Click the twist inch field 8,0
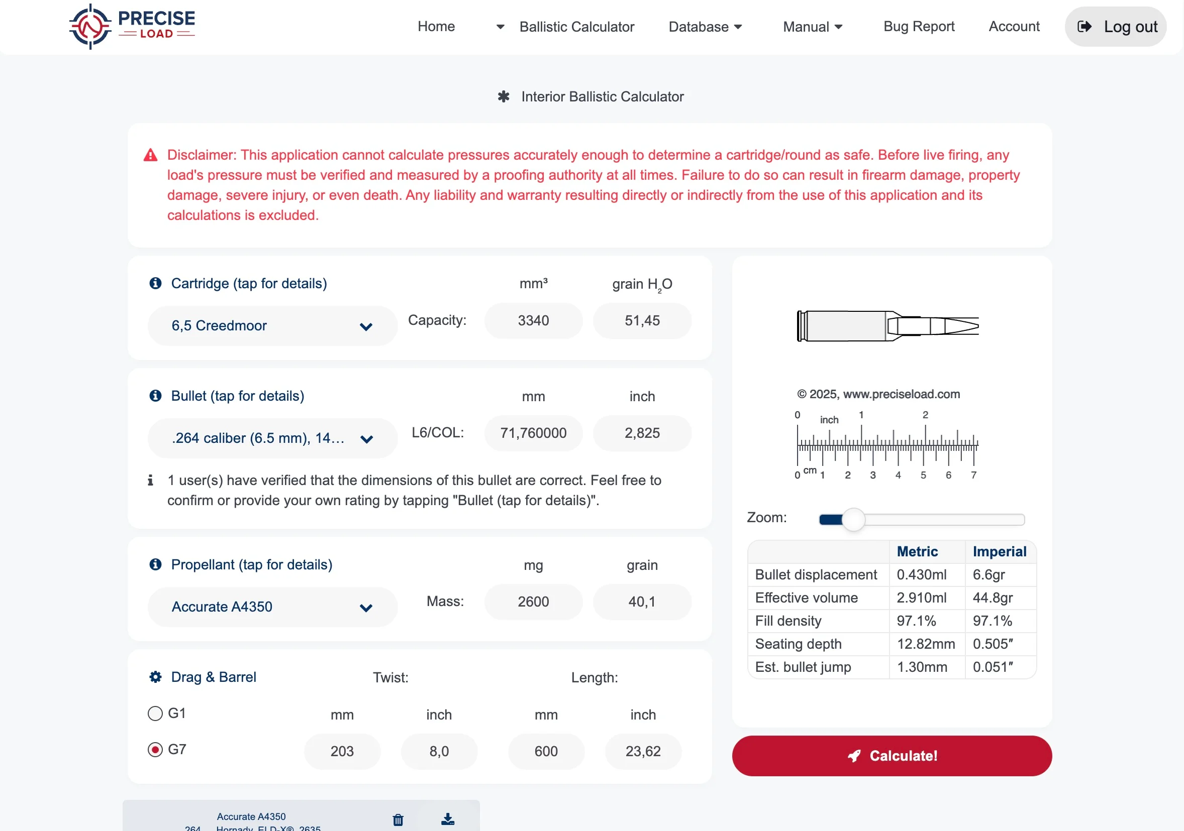The image size is (1184, 831). coord(439,752)
